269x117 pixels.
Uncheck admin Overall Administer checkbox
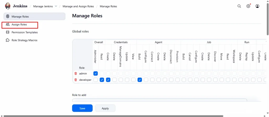96,73
